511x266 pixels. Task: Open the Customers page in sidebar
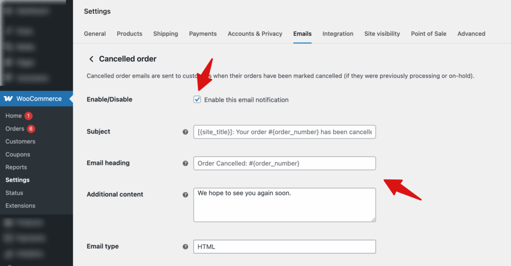20,141
